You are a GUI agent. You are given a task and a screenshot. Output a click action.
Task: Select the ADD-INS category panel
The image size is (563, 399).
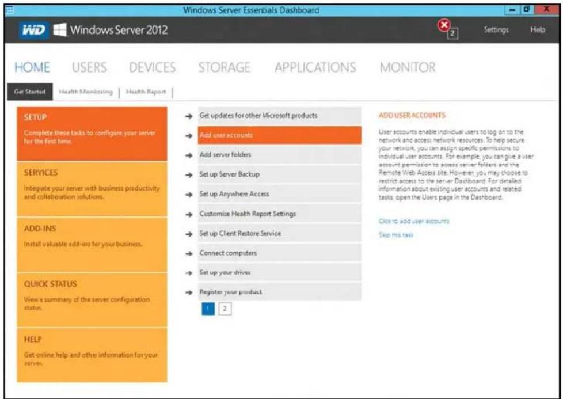[92, 245]
